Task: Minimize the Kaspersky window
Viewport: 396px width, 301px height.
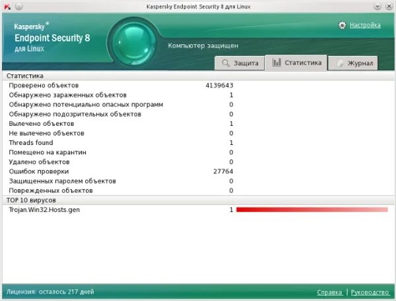Action: coord(378,7)
